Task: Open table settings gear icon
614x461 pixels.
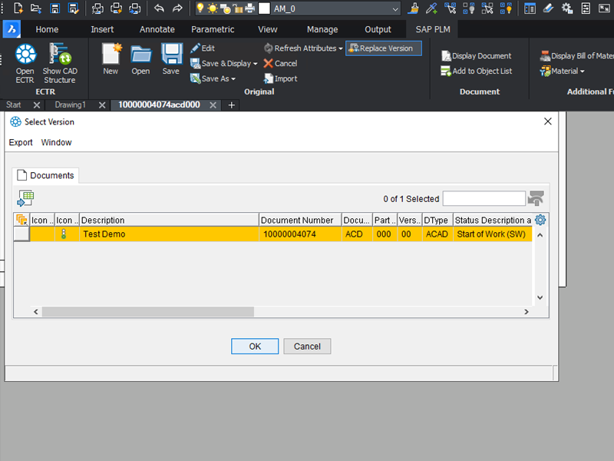Action: point(540,220)
